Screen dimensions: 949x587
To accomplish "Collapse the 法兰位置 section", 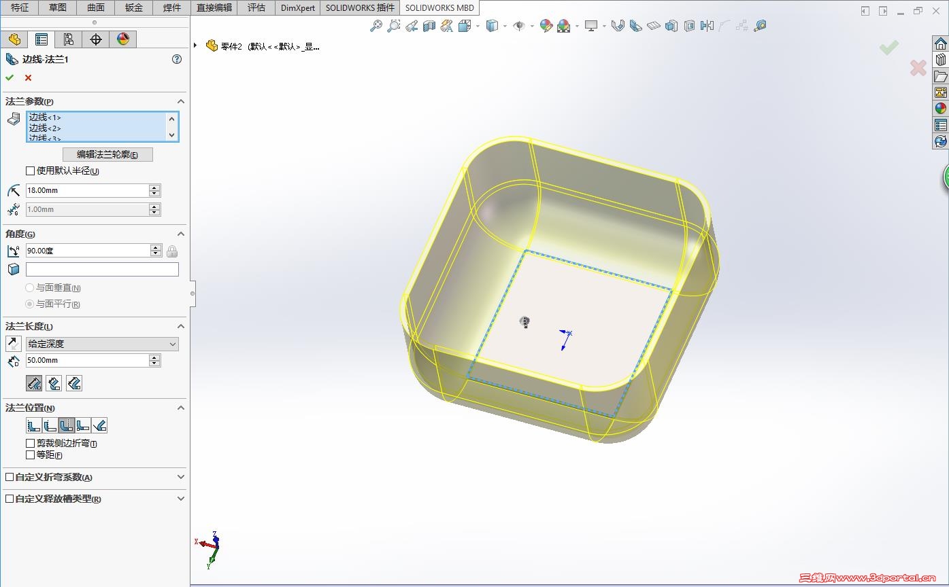I will 181,408.
